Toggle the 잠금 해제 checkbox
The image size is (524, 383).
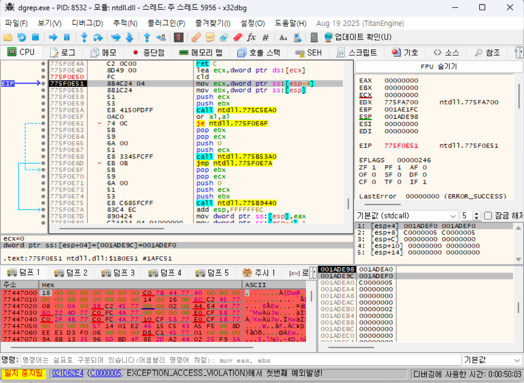(x=488, y=216)
